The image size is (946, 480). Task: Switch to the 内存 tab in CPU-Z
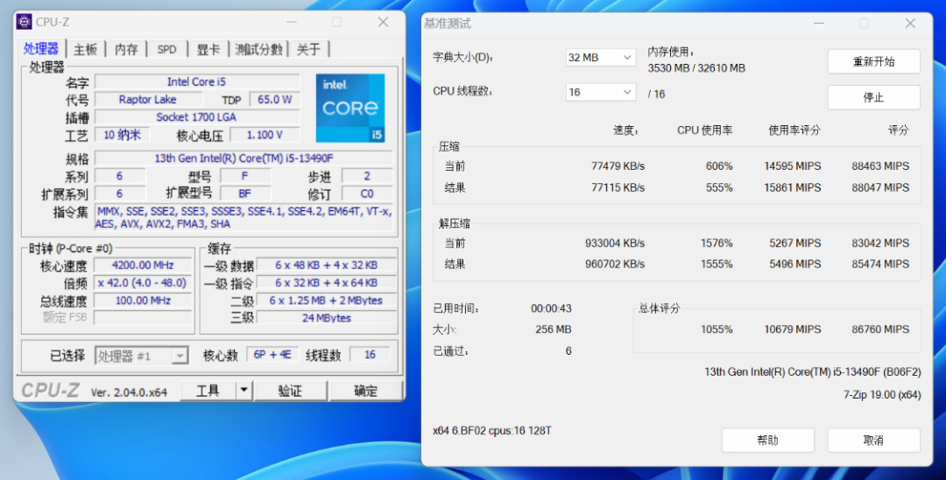(x=126, y=49)
